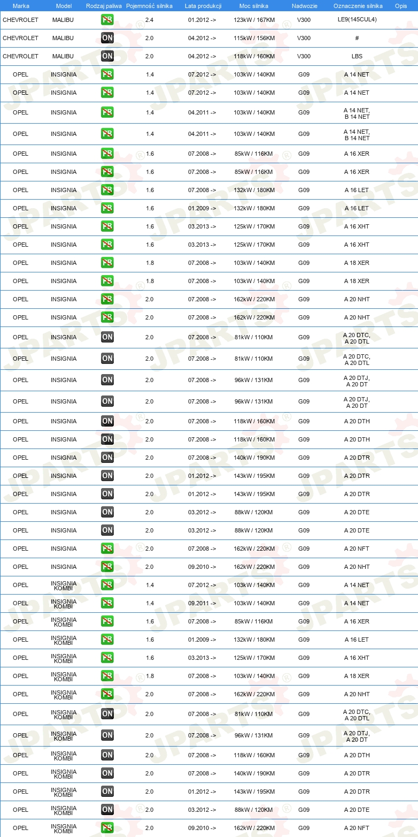418x837 pixels.
Task: Select A 20 NFT code in Insignia Kombi row
Action: click(x=357, y=828)
